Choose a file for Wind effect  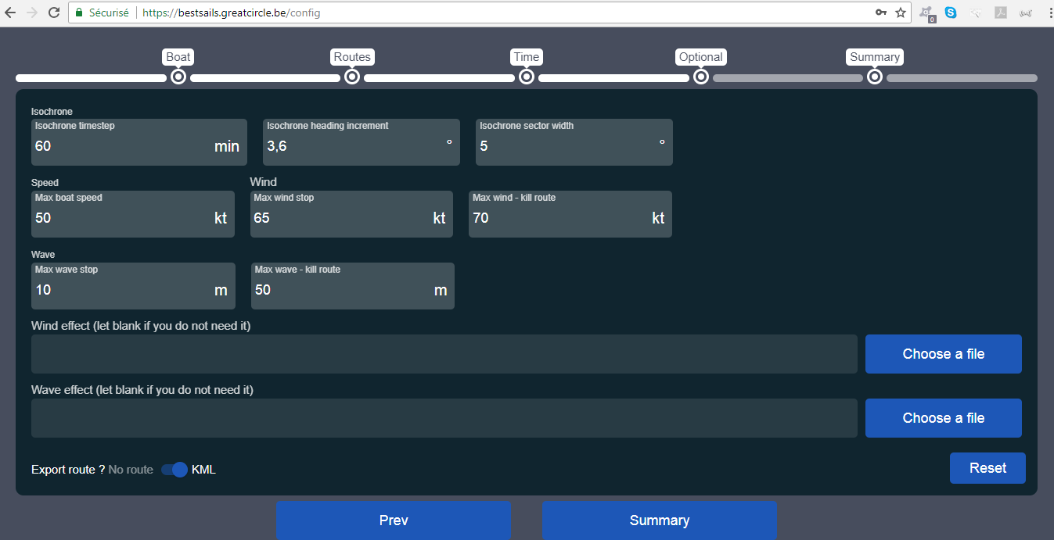click(943, 354)
